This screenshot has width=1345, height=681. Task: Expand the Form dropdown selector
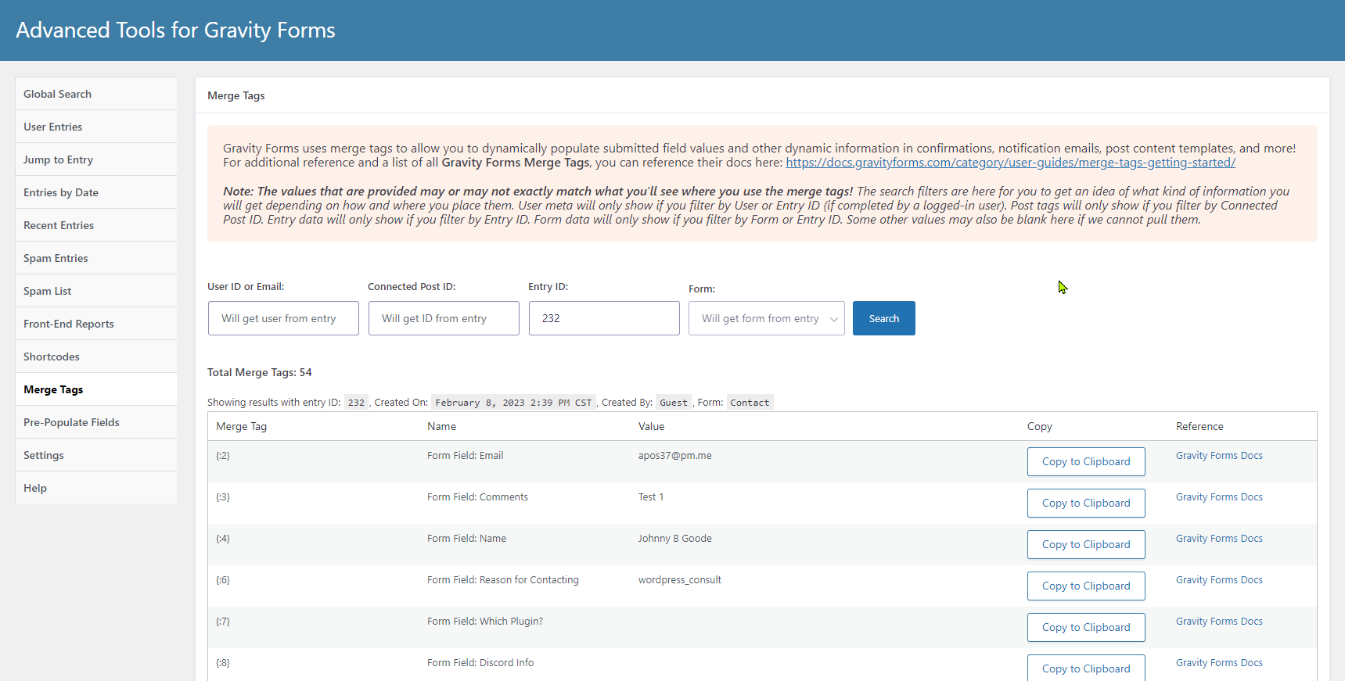[767, 318]
